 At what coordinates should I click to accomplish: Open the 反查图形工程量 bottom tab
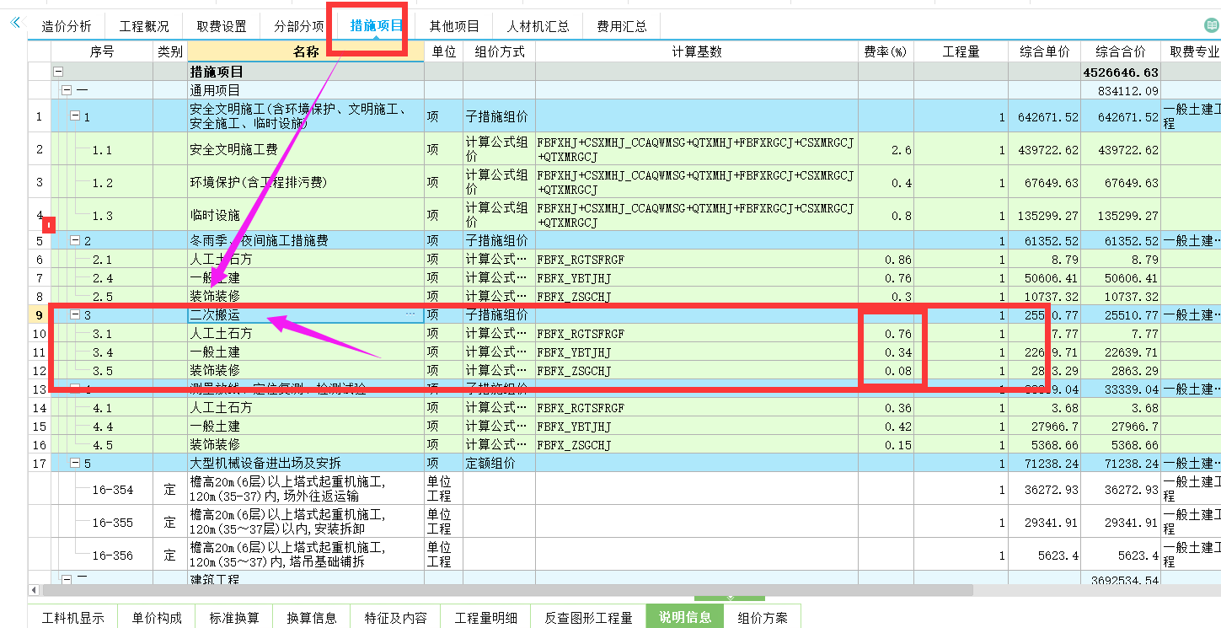588,617
